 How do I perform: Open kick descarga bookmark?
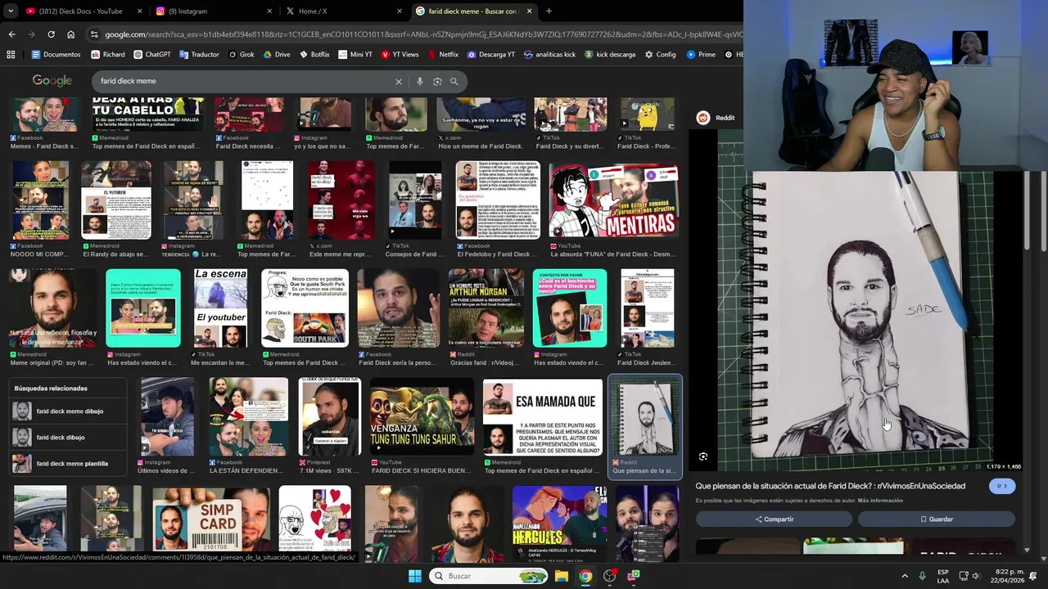click(610, 55)
